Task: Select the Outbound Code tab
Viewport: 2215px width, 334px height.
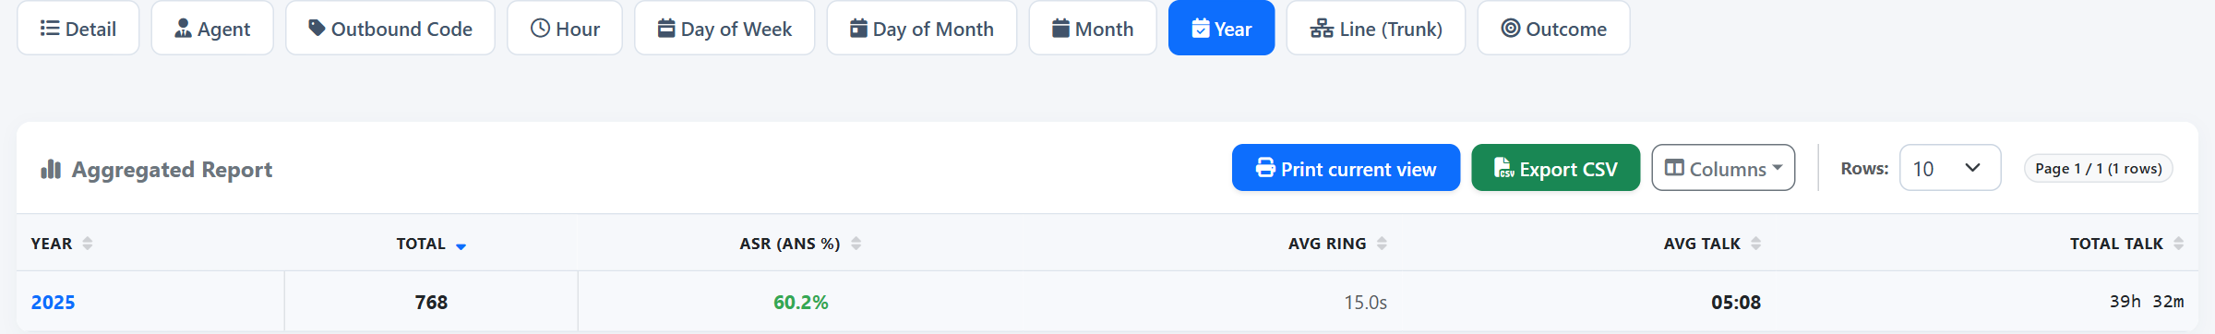Action: pyautogui.click(x=390, y=28)
